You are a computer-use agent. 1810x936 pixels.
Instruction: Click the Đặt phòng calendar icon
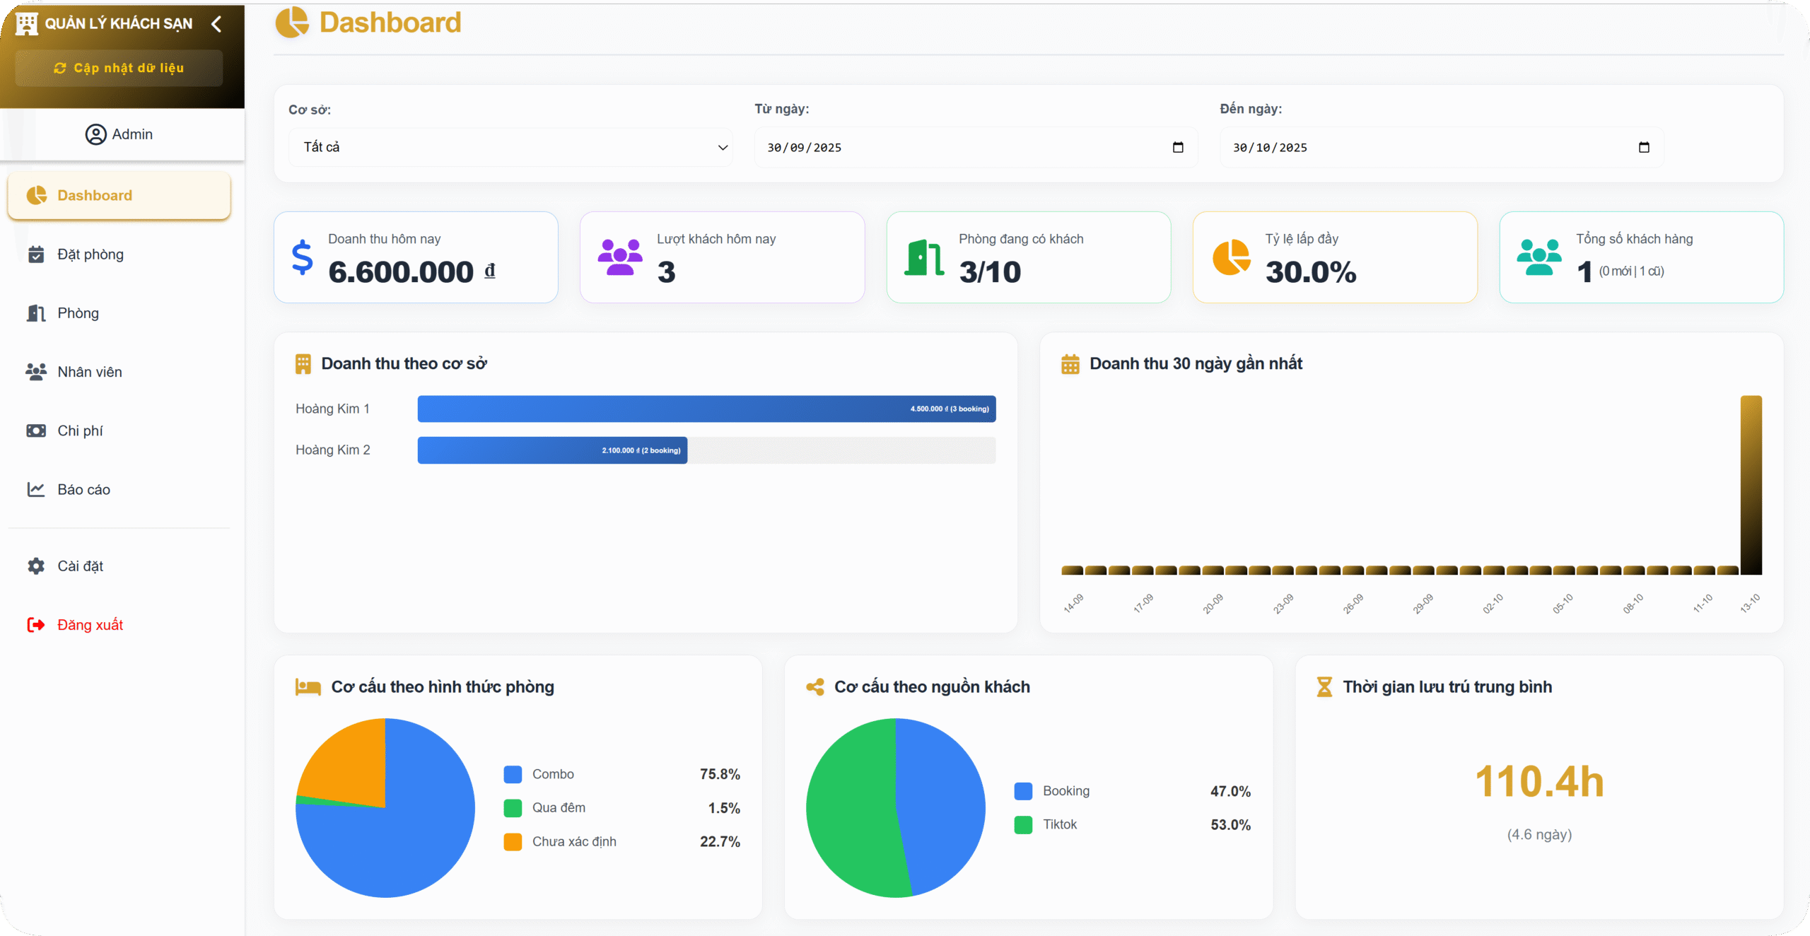click(36, 255)
